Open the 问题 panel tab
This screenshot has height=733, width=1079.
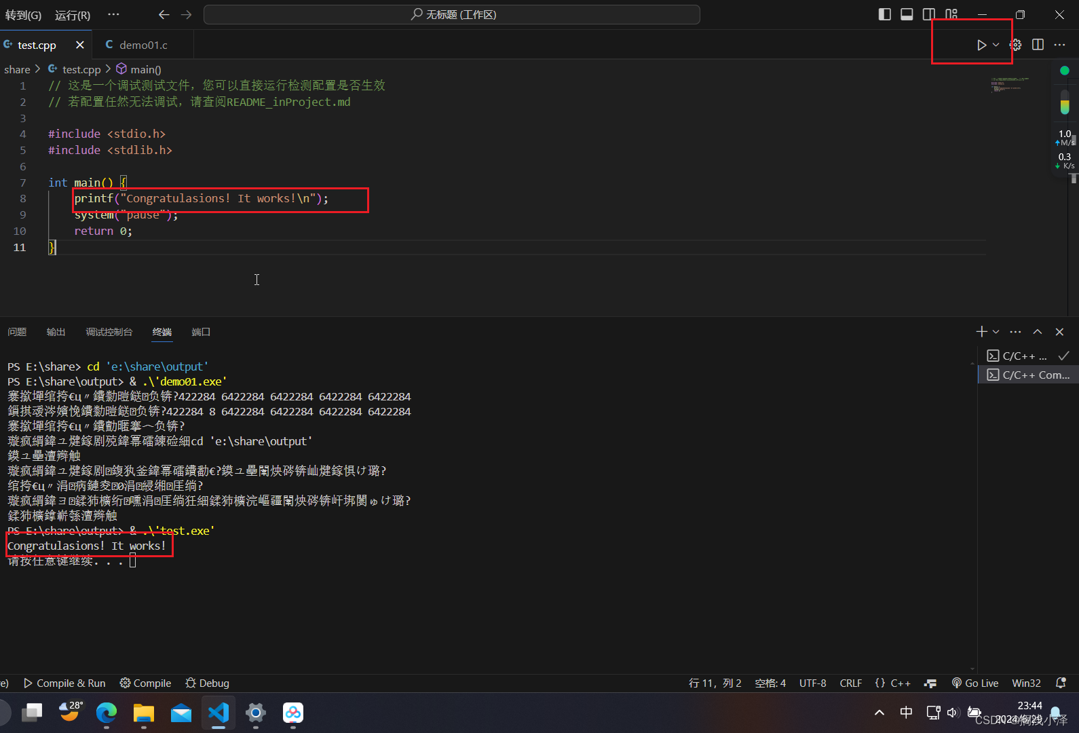(x=17, y=332)
